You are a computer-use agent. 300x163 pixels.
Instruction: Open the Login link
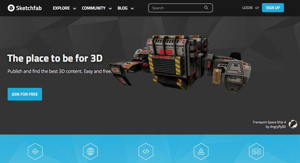coord(247,8)
